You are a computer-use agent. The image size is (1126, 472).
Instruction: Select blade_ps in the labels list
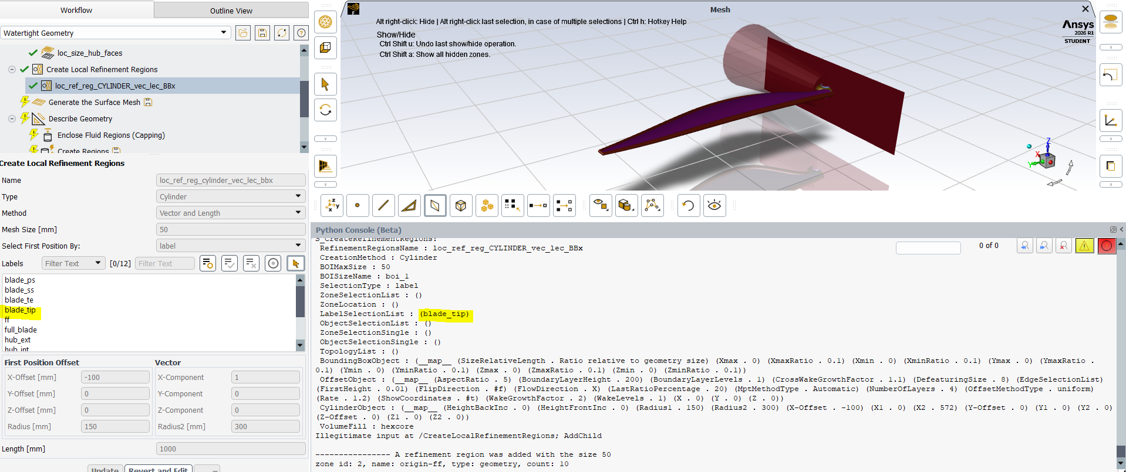click(x=20, y=280)
